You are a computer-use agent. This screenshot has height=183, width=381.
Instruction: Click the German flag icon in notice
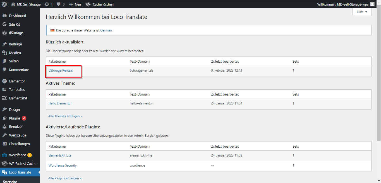point(52,30)
